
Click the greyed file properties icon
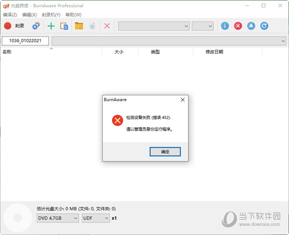92,26
